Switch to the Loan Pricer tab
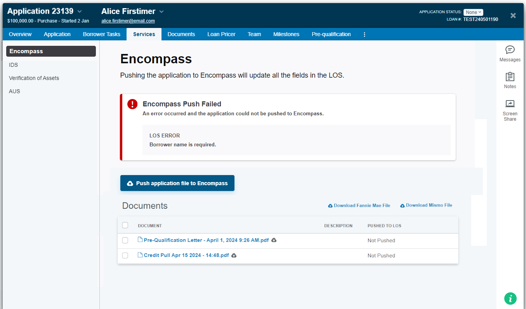Screen dimensions: 526x309 coord(221,34)
